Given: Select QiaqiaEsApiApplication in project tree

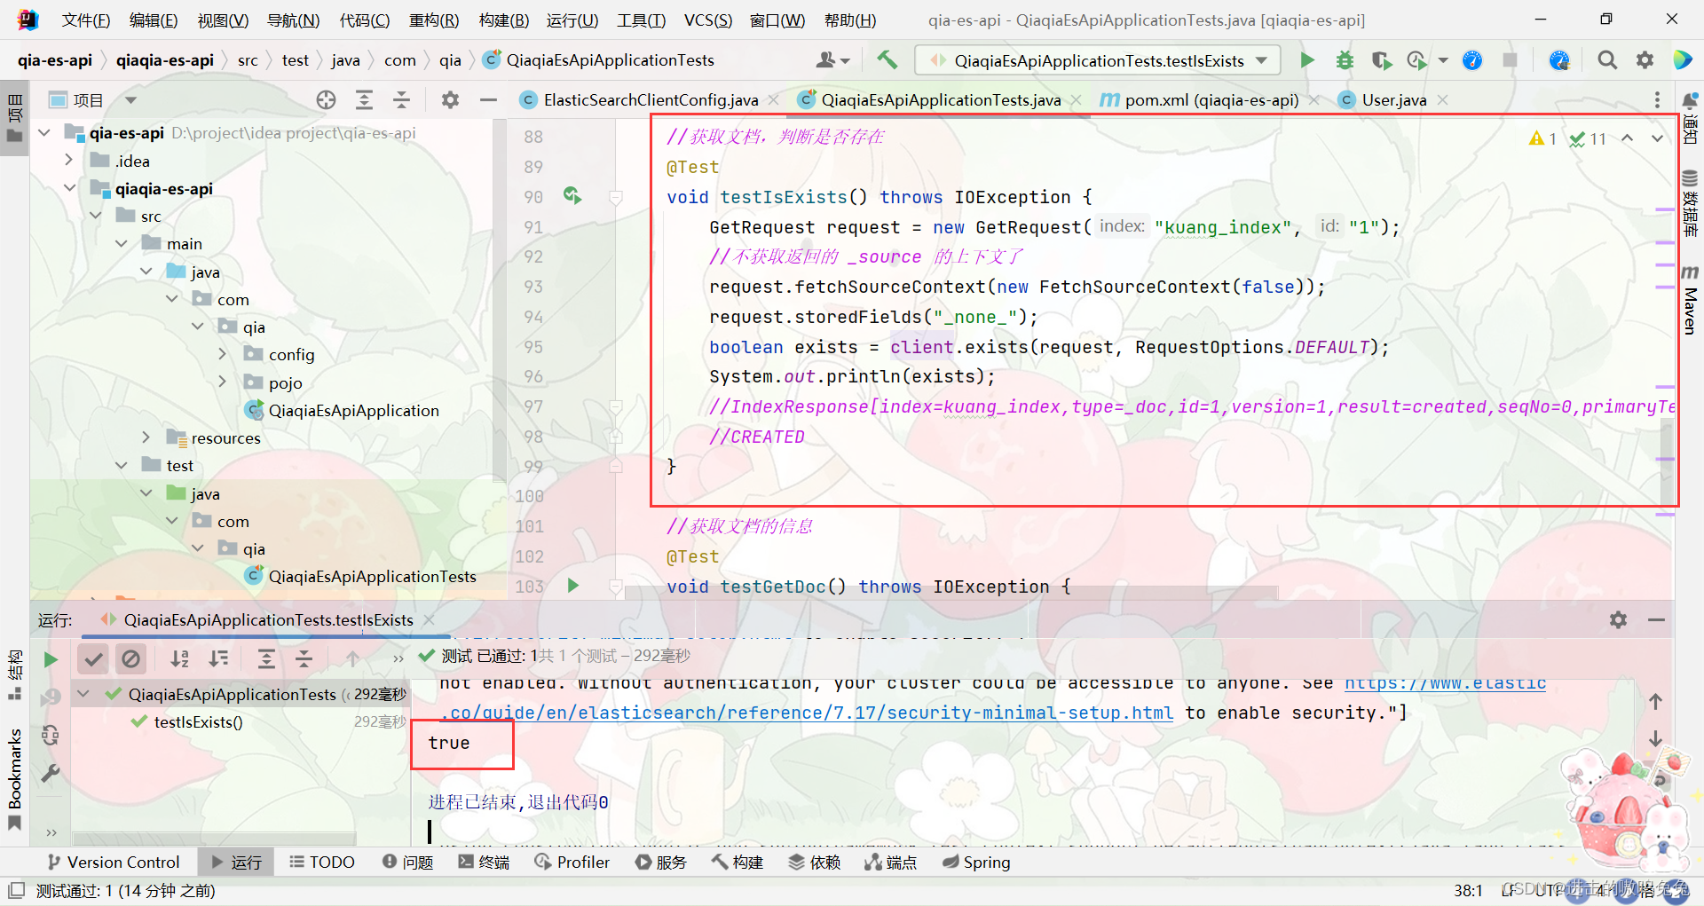Looking at the screenshot, I should [x=353, y=410].
